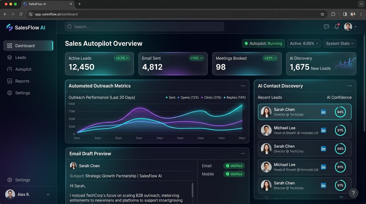Screen dimensions: 366x204
Task: Expand the Active: 6.00% dropdown
Action: (304, 43)
